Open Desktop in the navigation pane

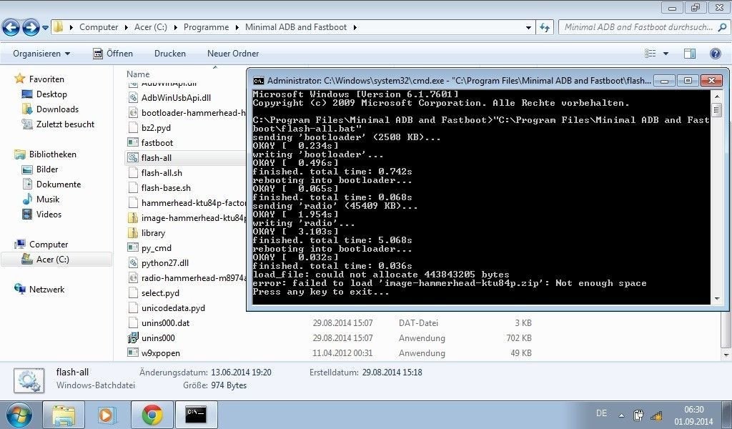click(51, 94)
